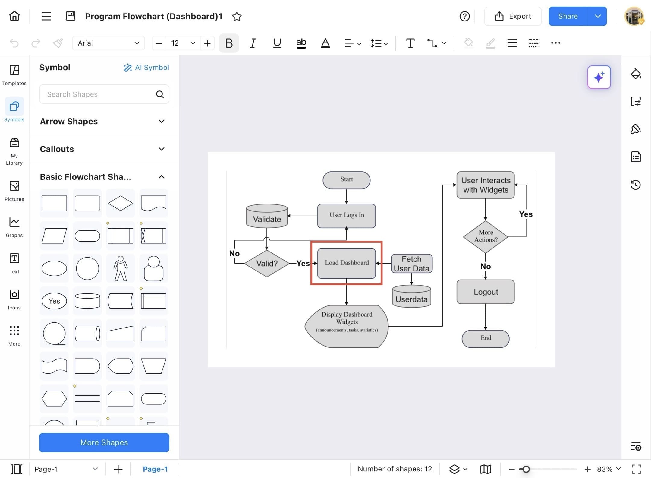Toggle italic formatting
651x478 pixels.
(253, 43)
